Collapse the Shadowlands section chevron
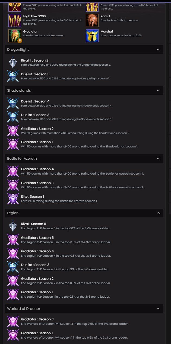 [x=158, y=91]
